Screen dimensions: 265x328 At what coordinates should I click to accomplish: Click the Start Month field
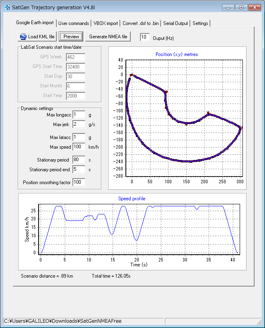pyautogui.click(x=76, y=86)
